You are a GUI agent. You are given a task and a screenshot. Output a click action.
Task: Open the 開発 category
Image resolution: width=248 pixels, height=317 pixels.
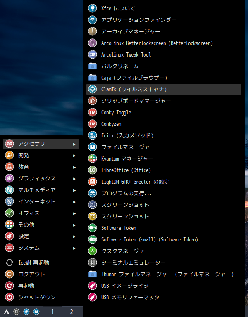tap(41, 156)
